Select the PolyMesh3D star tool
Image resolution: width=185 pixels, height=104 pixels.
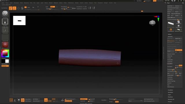pos(179,26)
